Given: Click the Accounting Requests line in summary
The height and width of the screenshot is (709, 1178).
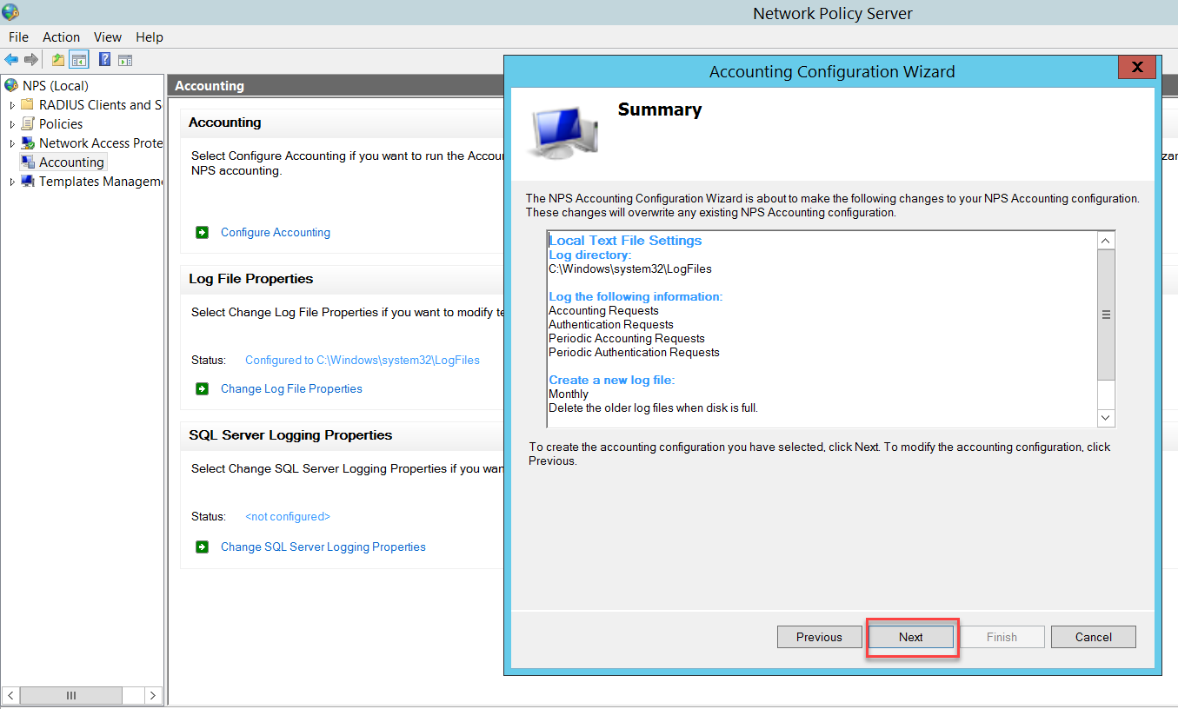Looking at the screenshot, I should [x=603, y=310].
